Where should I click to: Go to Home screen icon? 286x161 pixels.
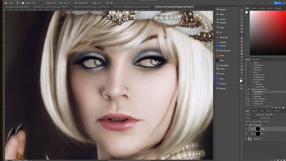point(6,3)
